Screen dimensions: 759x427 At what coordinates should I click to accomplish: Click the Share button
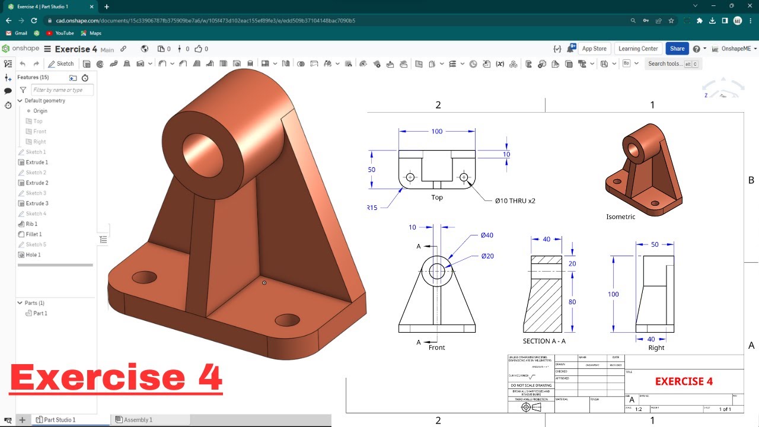pyautogui.click(x=677, y=49)
